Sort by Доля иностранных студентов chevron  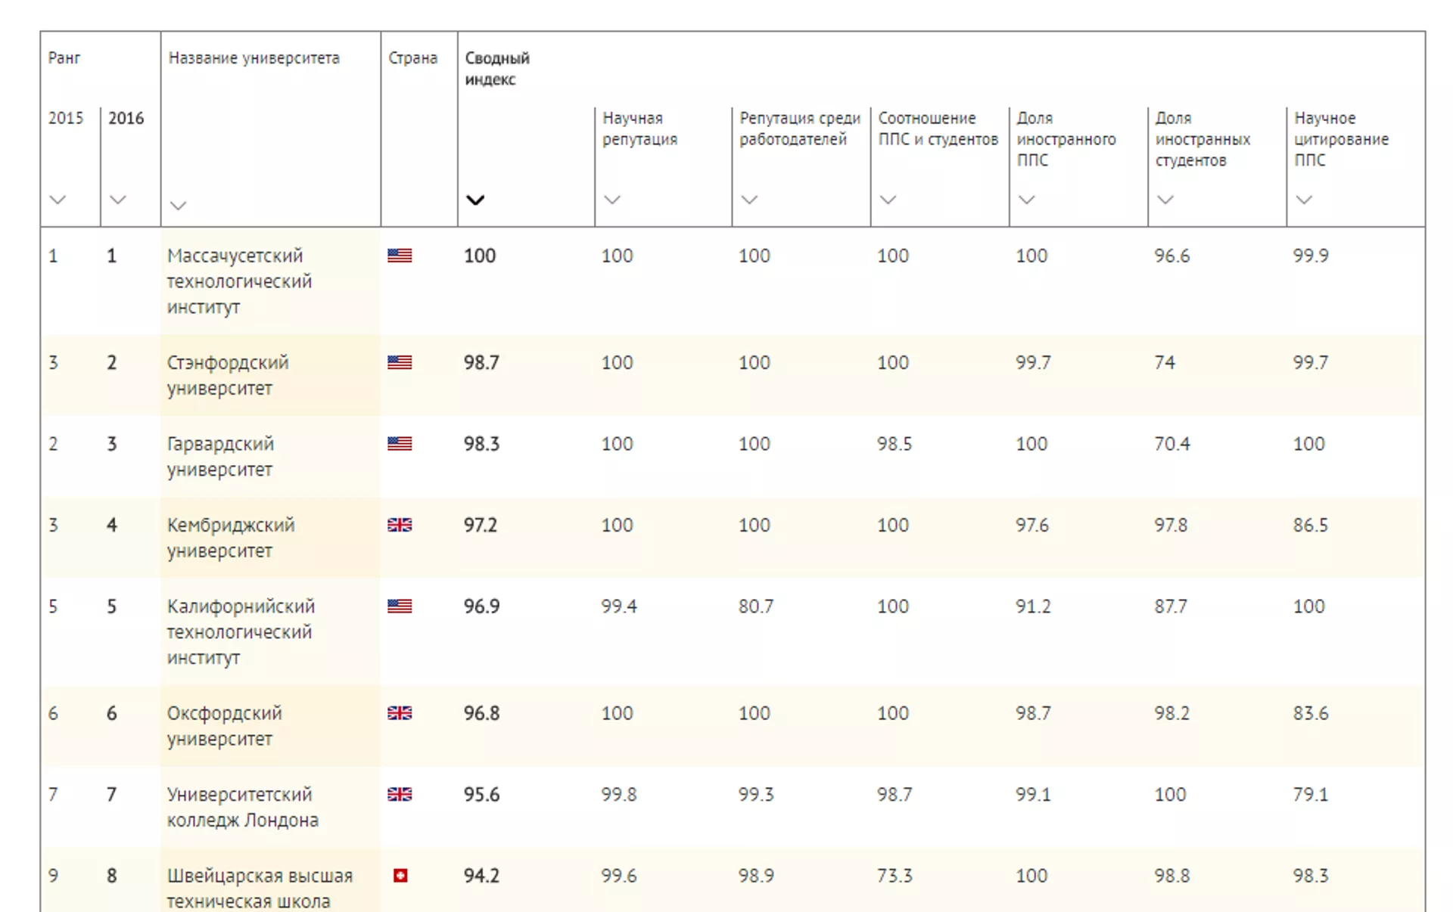1165,200
